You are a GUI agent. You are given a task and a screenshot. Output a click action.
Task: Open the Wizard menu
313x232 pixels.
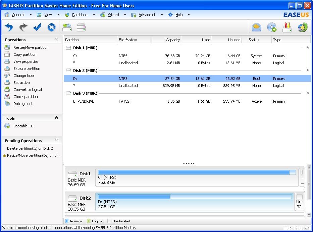click(x=113, y=15)
